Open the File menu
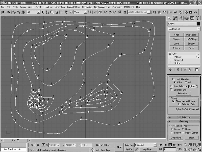The width and height of the screenshot is (202, 152). pos(3,7)
